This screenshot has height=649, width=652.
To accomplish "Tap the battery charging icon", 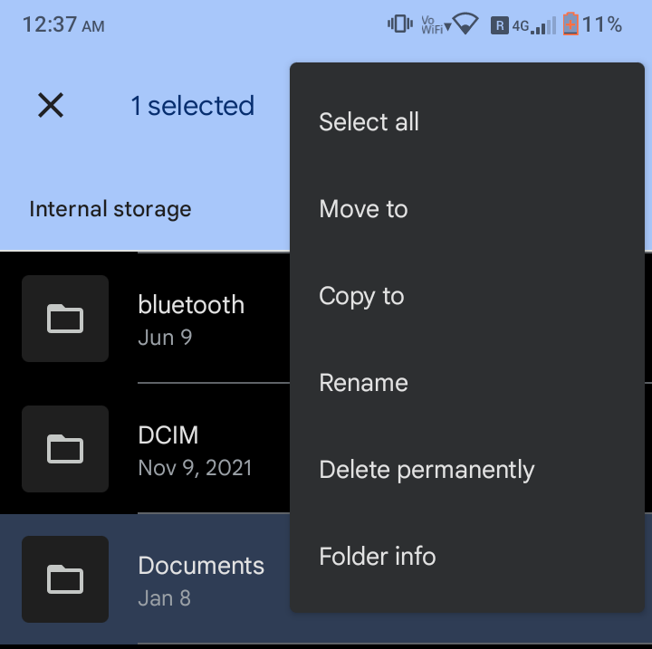I will coord(570,24).
